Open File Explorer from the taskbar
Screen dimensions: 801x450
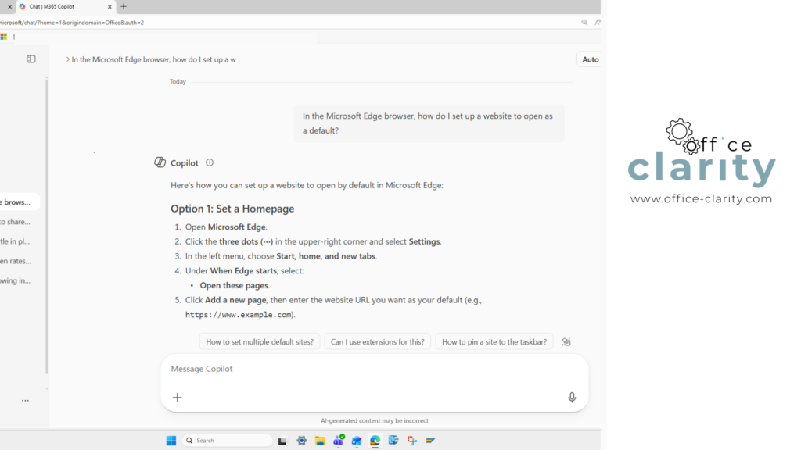pos(319,440)
